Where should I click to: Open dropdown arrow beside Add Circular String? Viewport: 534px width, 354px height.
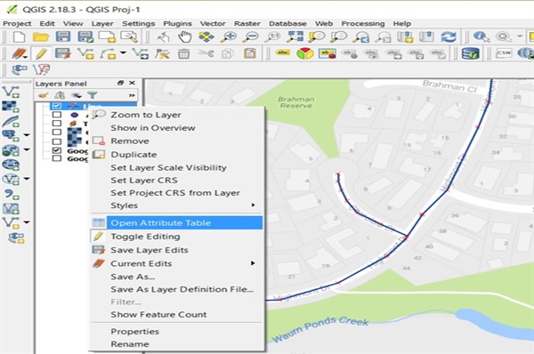coord(123,53)
